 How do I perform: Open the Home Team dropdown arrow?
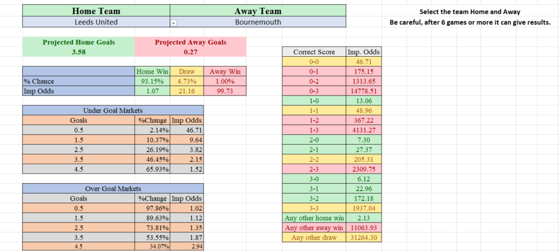pos(174,23)
